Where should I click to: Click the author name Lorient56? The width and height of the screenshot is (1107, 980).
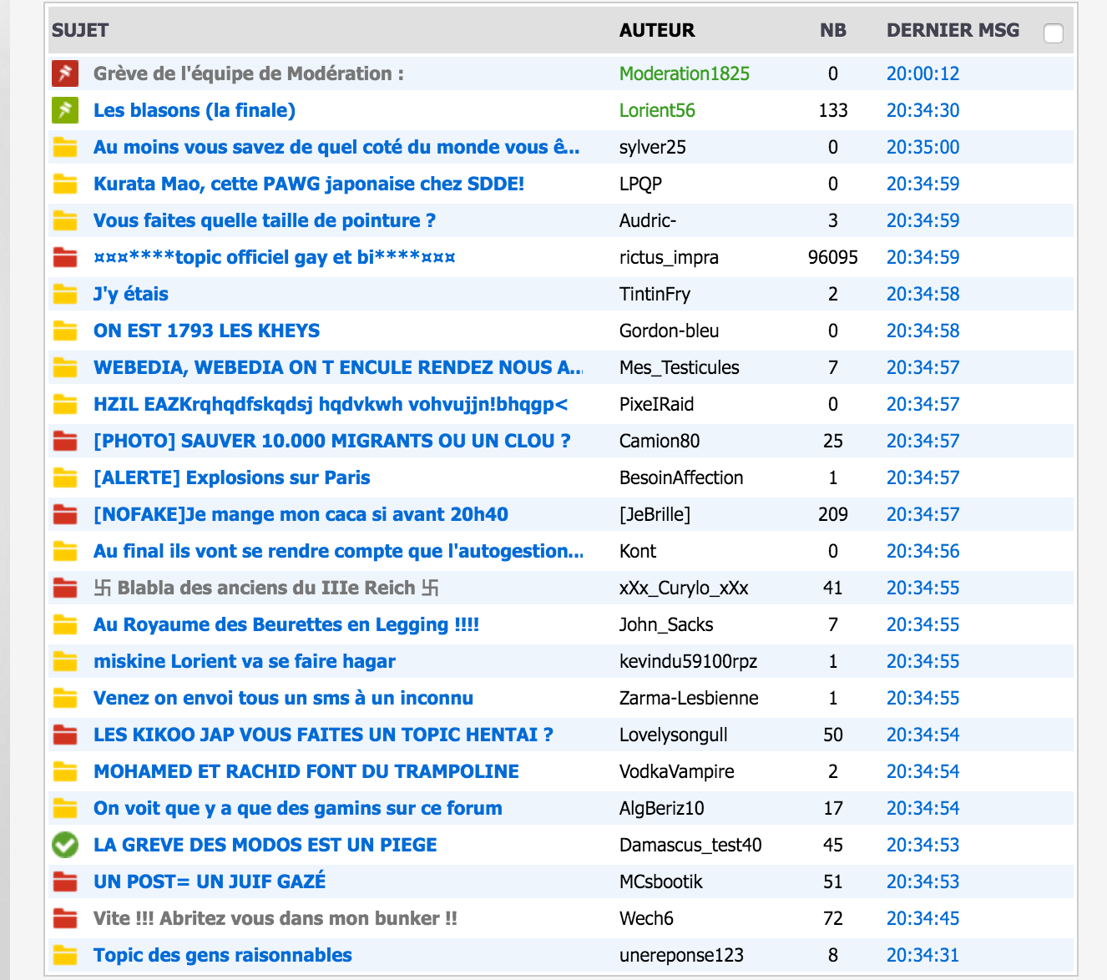point(657,110)
